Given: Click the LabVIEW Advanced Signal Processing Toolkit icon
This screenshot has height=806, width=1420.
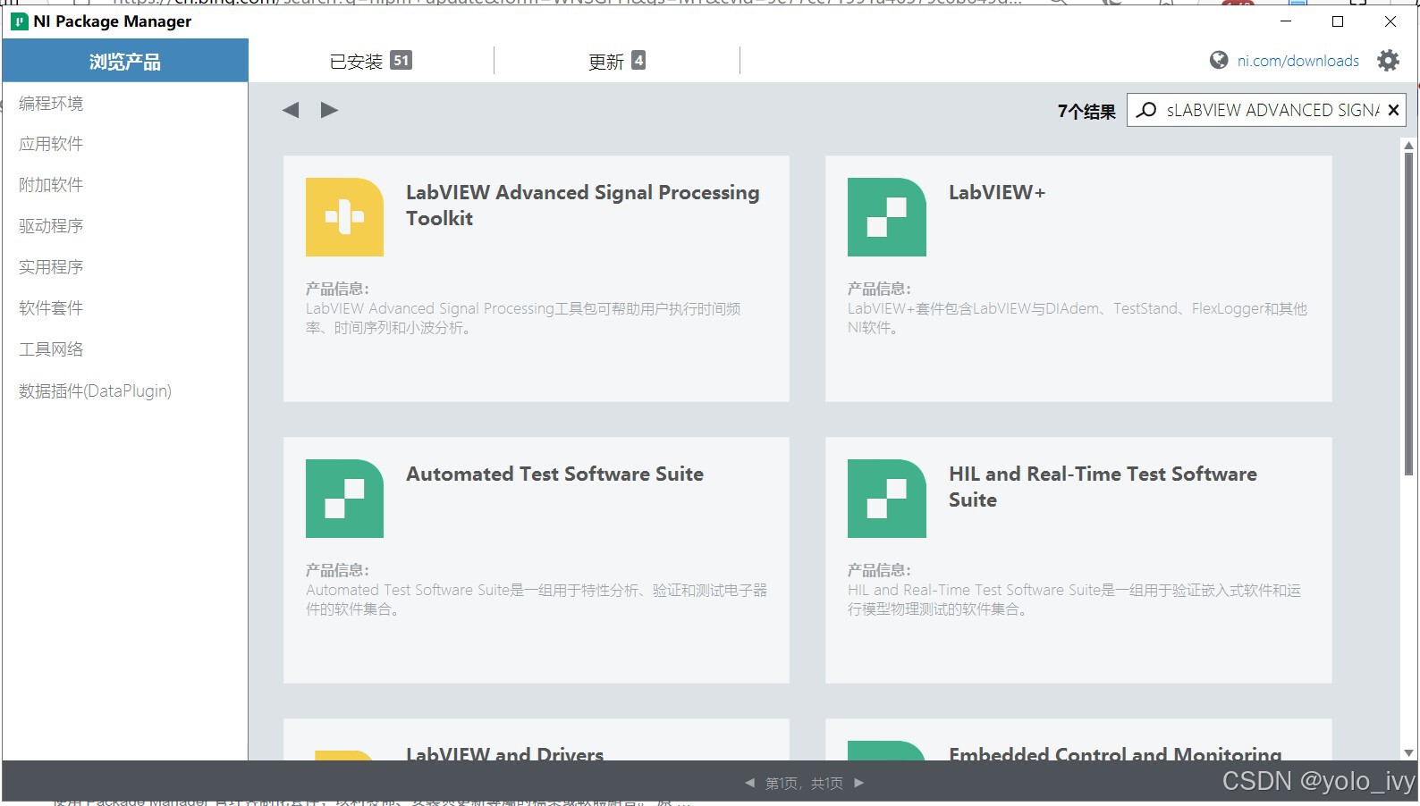Looking at the screenshot, I should 344,217.
